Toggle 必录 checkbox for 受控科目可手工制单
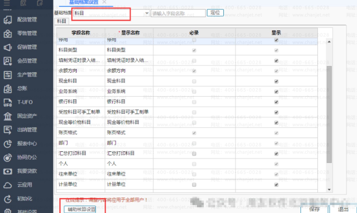This screenshot has width=357, height=213. [x=194, y=112]
